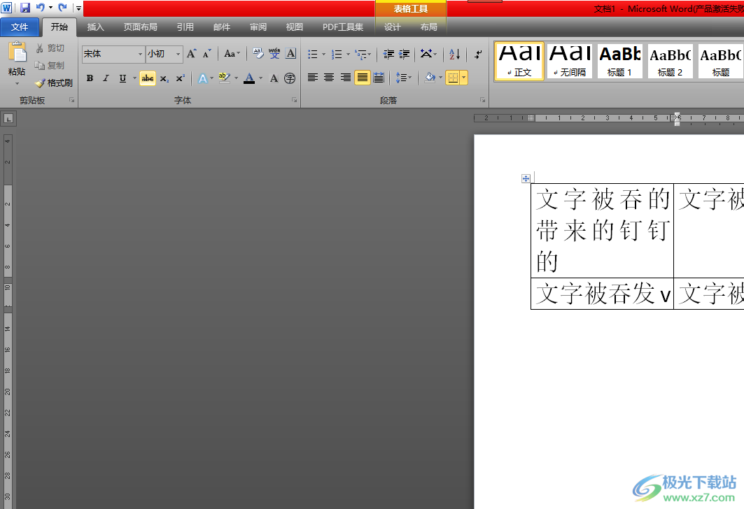The image size is (744, 509).
Task: Increase font size with grow font icon
Action: [x=191, y=54]
